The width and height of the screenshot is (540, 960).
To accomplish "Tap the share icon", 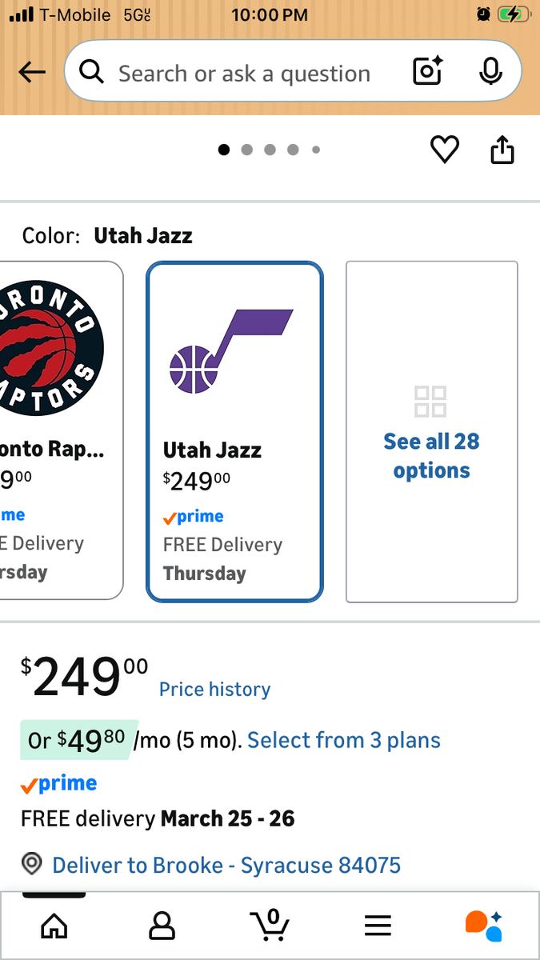I will click(502, 150).
